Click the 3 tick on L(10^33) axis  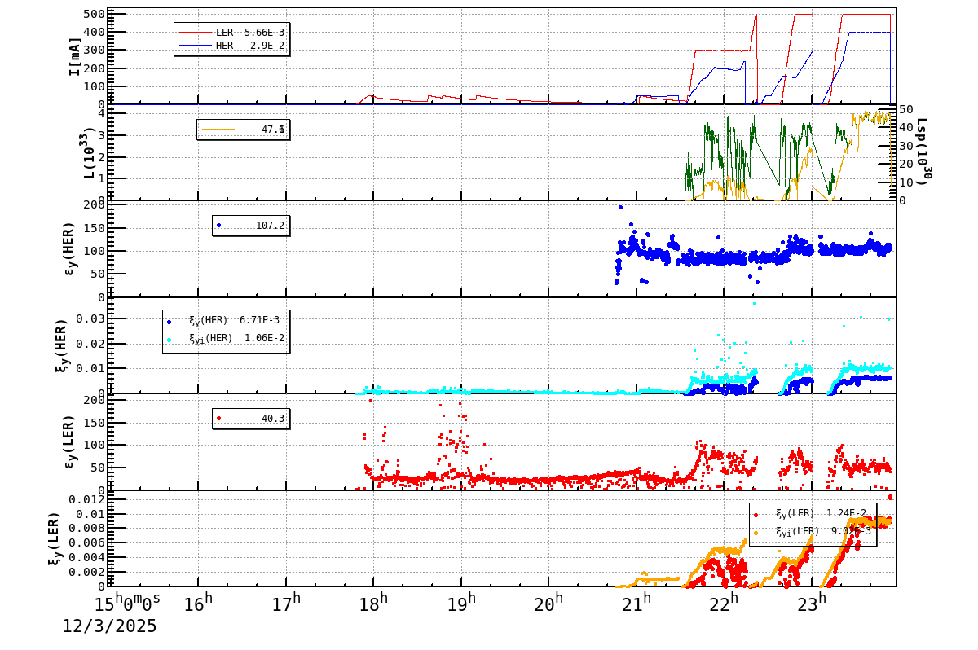point(101,134)
